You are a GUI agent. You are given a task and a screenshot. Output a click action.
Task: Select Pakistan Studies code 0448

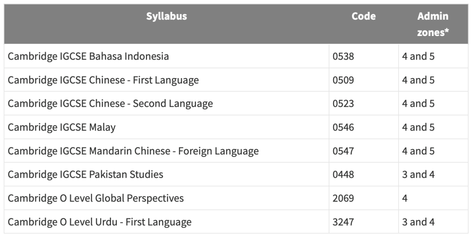[x=343, y=175]
